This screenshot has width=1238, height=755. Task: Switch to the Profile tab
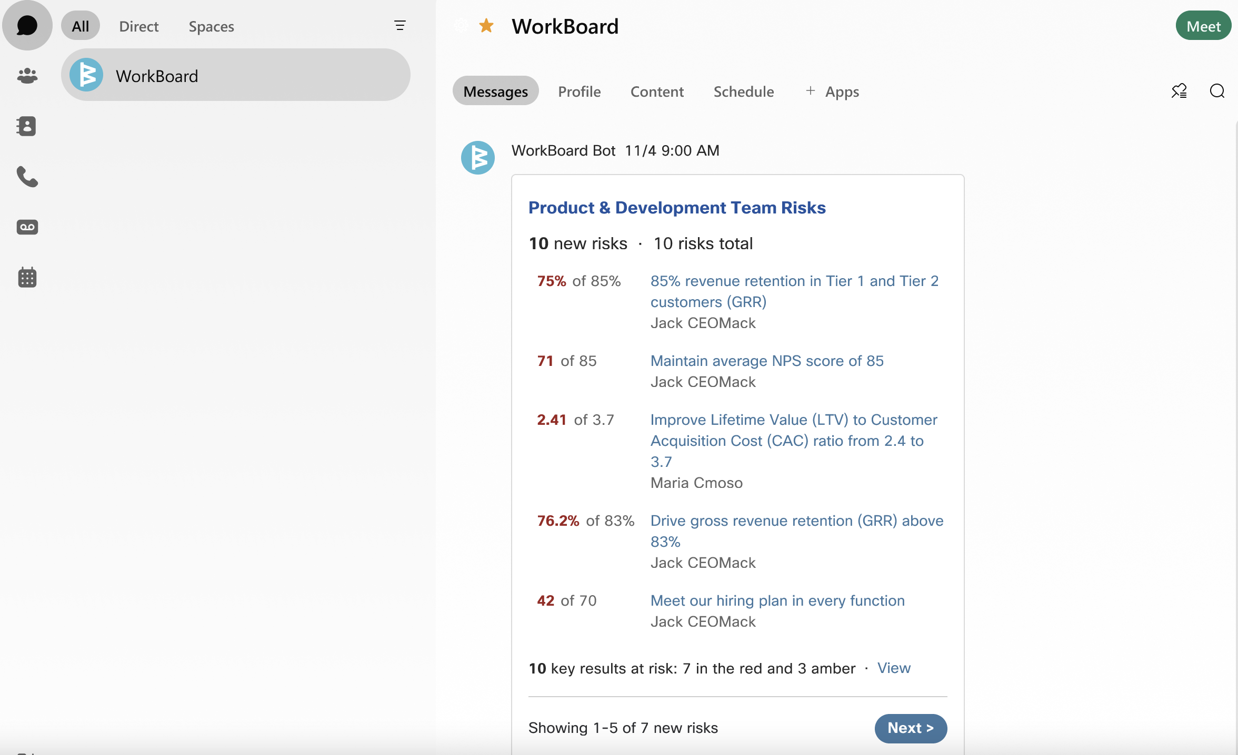pyautogui.click(x=580, y=91)
